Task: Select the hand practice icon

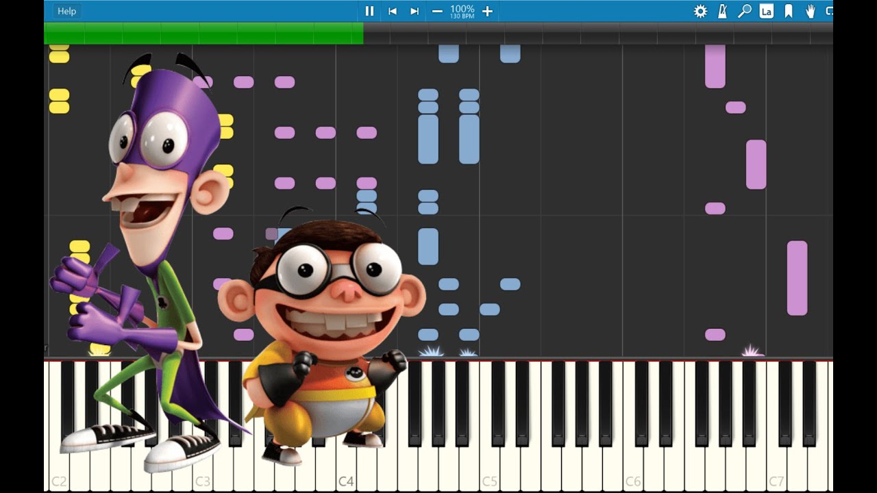Action: [811, 11]
